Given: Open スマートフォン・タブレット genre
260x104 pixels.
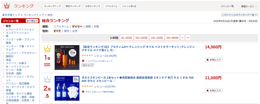Looking at the screenshot, I should coord(20,78).
